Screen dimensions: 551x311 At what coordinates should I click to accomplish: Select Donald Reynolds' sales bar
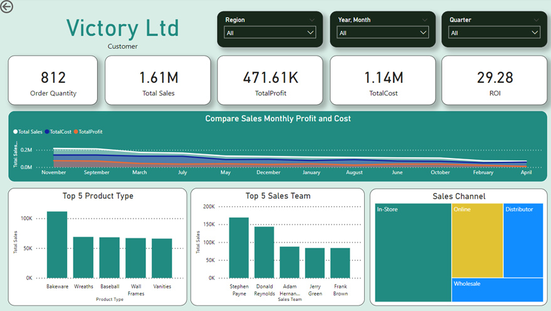tap(264, 252)
